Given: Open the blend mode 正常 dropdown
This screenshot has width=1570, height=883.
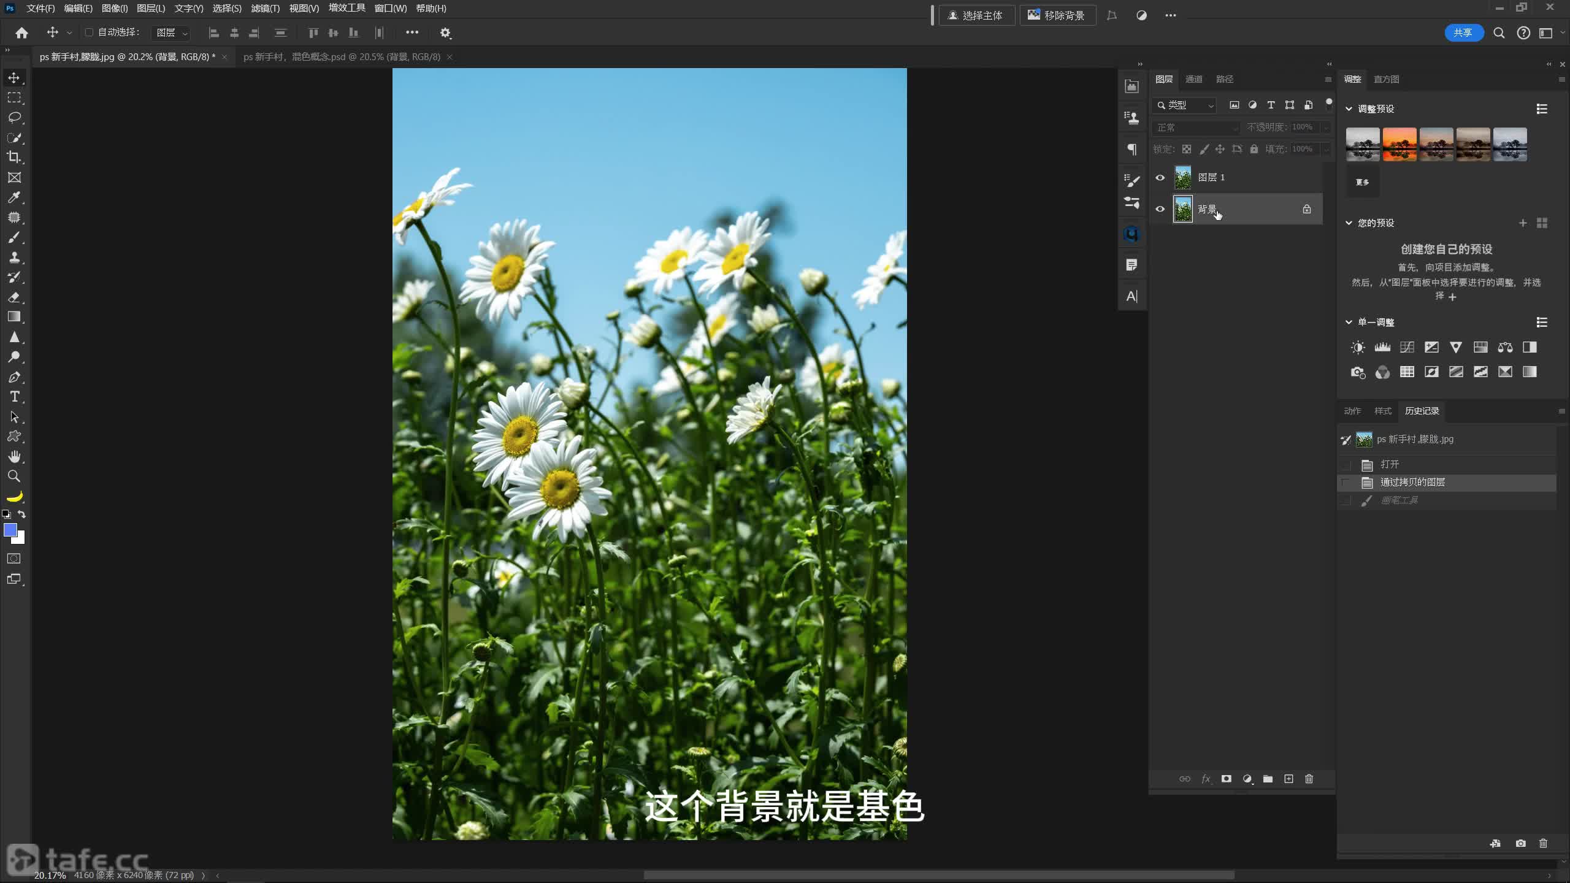Looking at the screenshot, I should point(1196,128).
